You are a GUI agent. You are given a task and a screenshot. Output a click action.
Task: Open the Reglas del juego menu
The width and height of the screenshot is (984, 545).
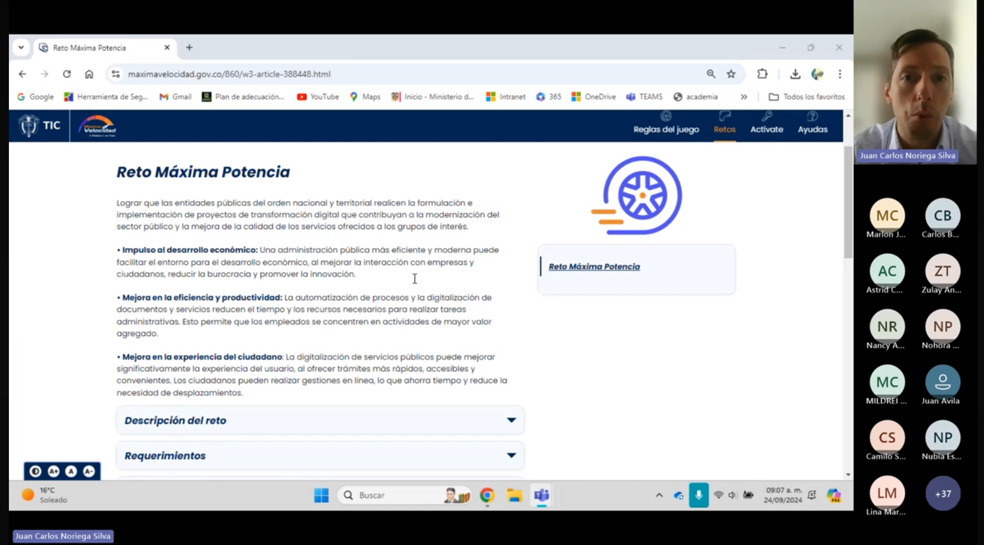coord(666,129)
